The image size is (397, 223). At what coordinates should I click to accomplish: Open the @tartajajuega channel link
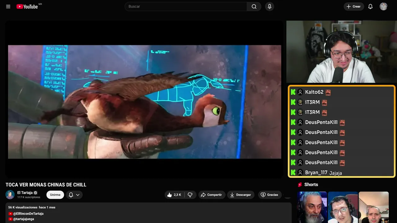[24, 219]
